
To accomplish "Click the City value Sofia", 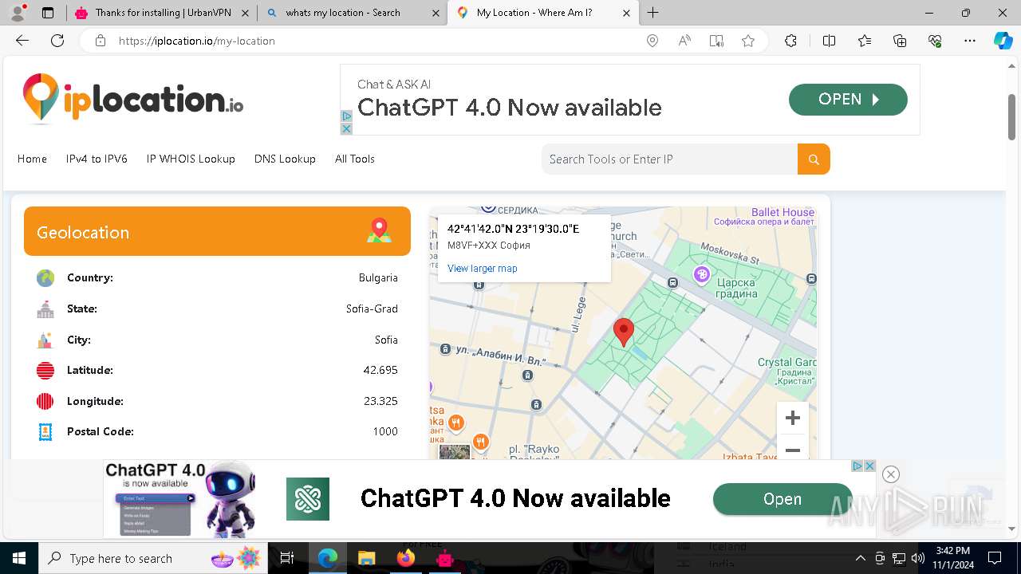I will (x=386, y=340).
